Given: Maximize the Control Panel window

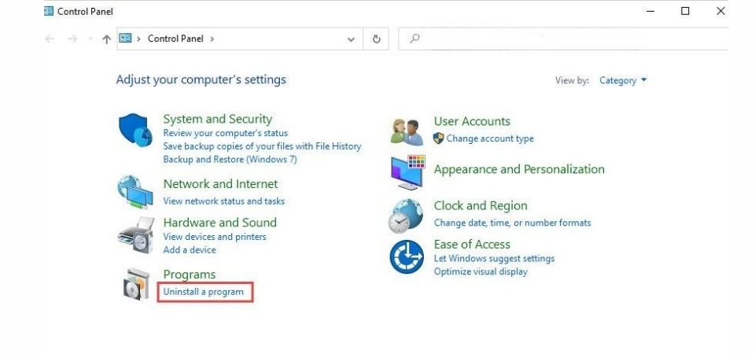Looking at the screenshot, I should [685, 11].
